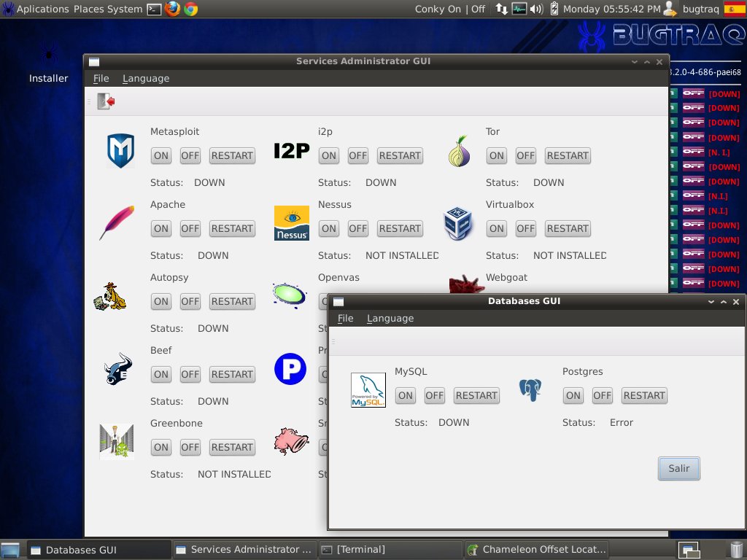Click the Beef bull icon
The height and width of the screenshot is (560, 747).
coord(117,368)
